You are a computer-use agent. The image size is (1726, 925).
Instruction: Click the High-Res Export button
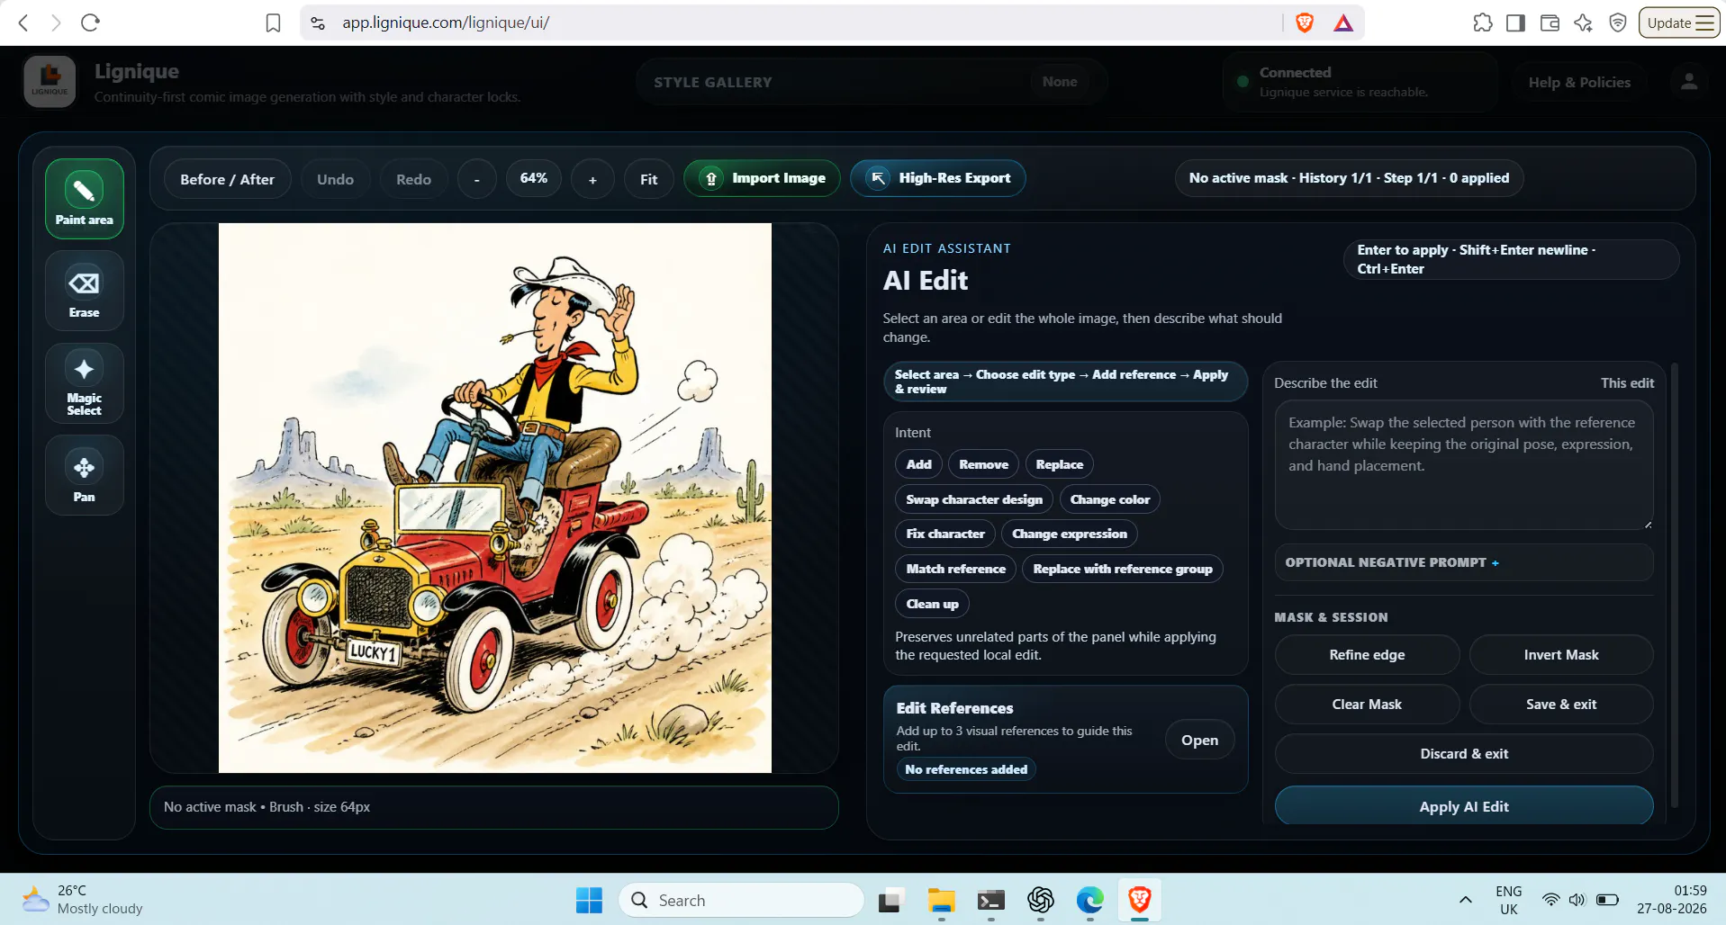(x=938, y=178)
